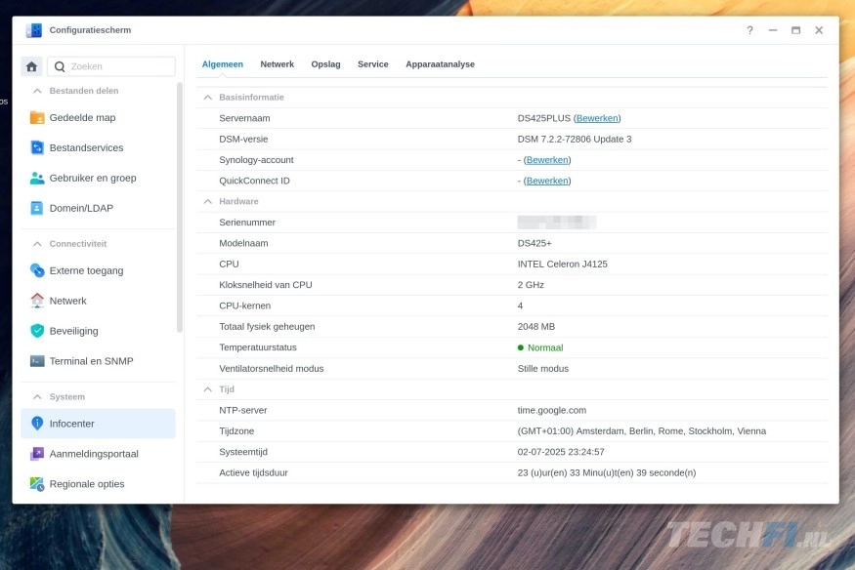The height and width of the screenshot is (570, 855).
Task: Open the Service tab
Action: [x=373, y=64]
